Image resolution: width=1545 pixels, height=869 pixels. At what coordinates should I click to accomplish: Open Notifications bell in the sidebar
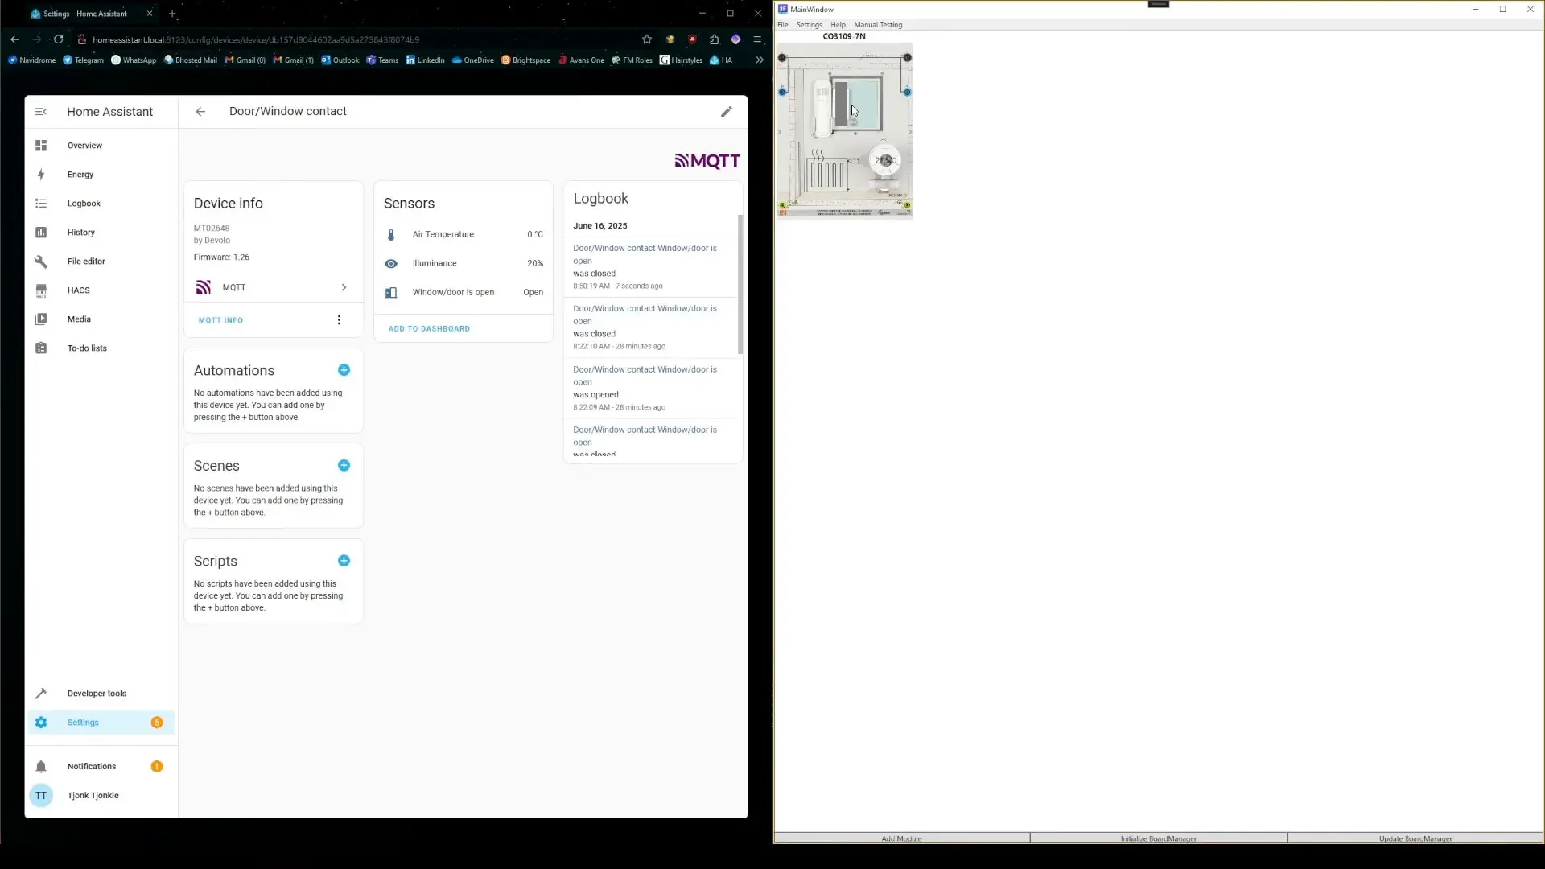(101, 767)
